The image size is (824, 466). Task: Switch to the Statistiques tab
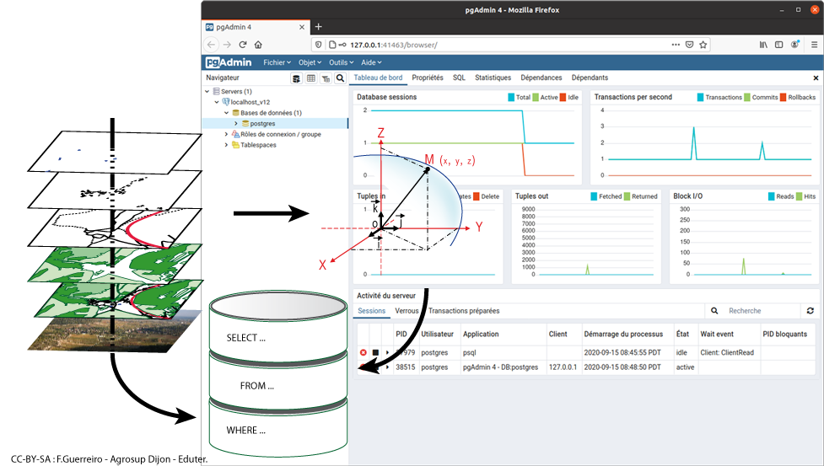493,78
